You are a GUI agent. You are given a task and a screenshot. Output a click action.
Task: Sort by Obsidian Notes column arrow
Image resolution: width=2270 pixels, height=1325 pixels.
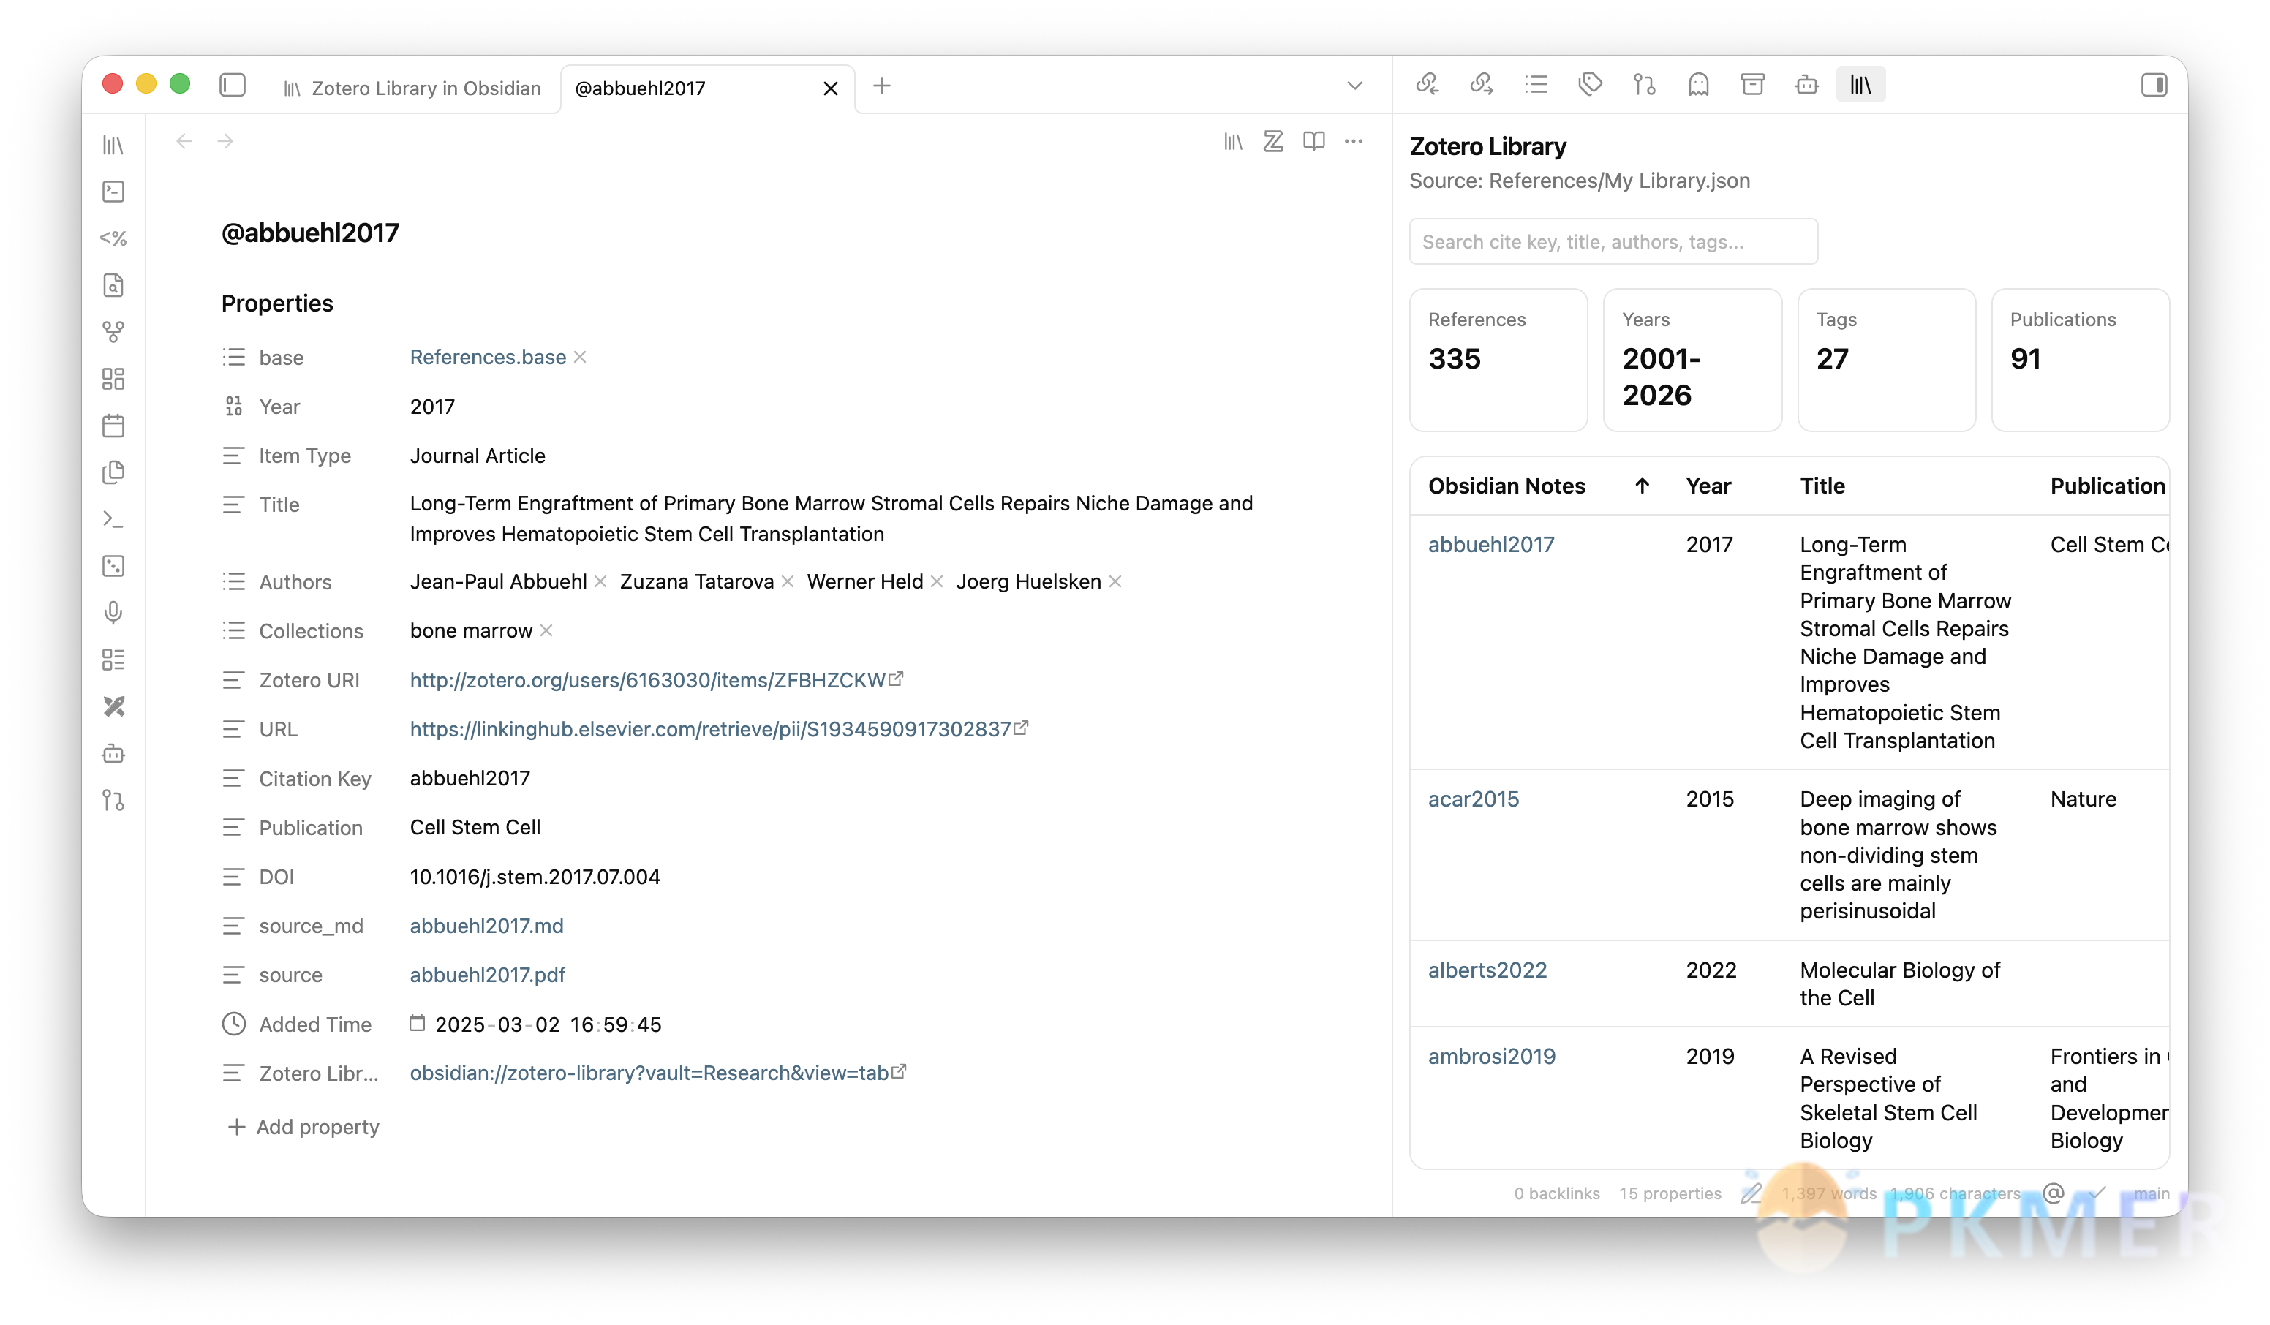coord(1642,486)
